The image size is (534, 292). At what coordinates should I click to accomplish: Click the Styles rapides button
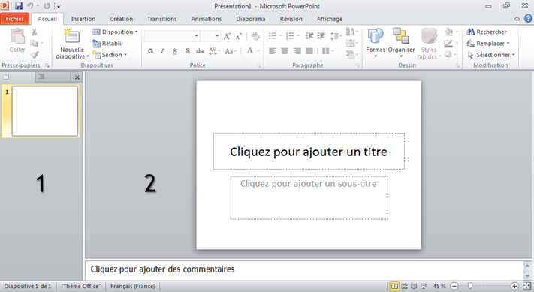[x=429, y=44]
